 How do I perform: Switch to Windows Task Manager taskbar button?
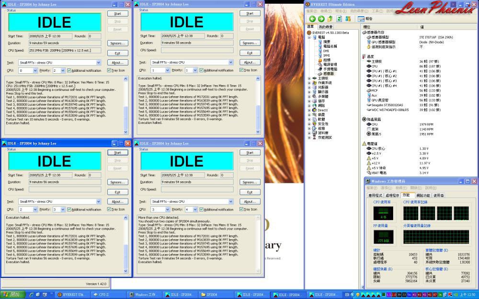coord(145,295)
